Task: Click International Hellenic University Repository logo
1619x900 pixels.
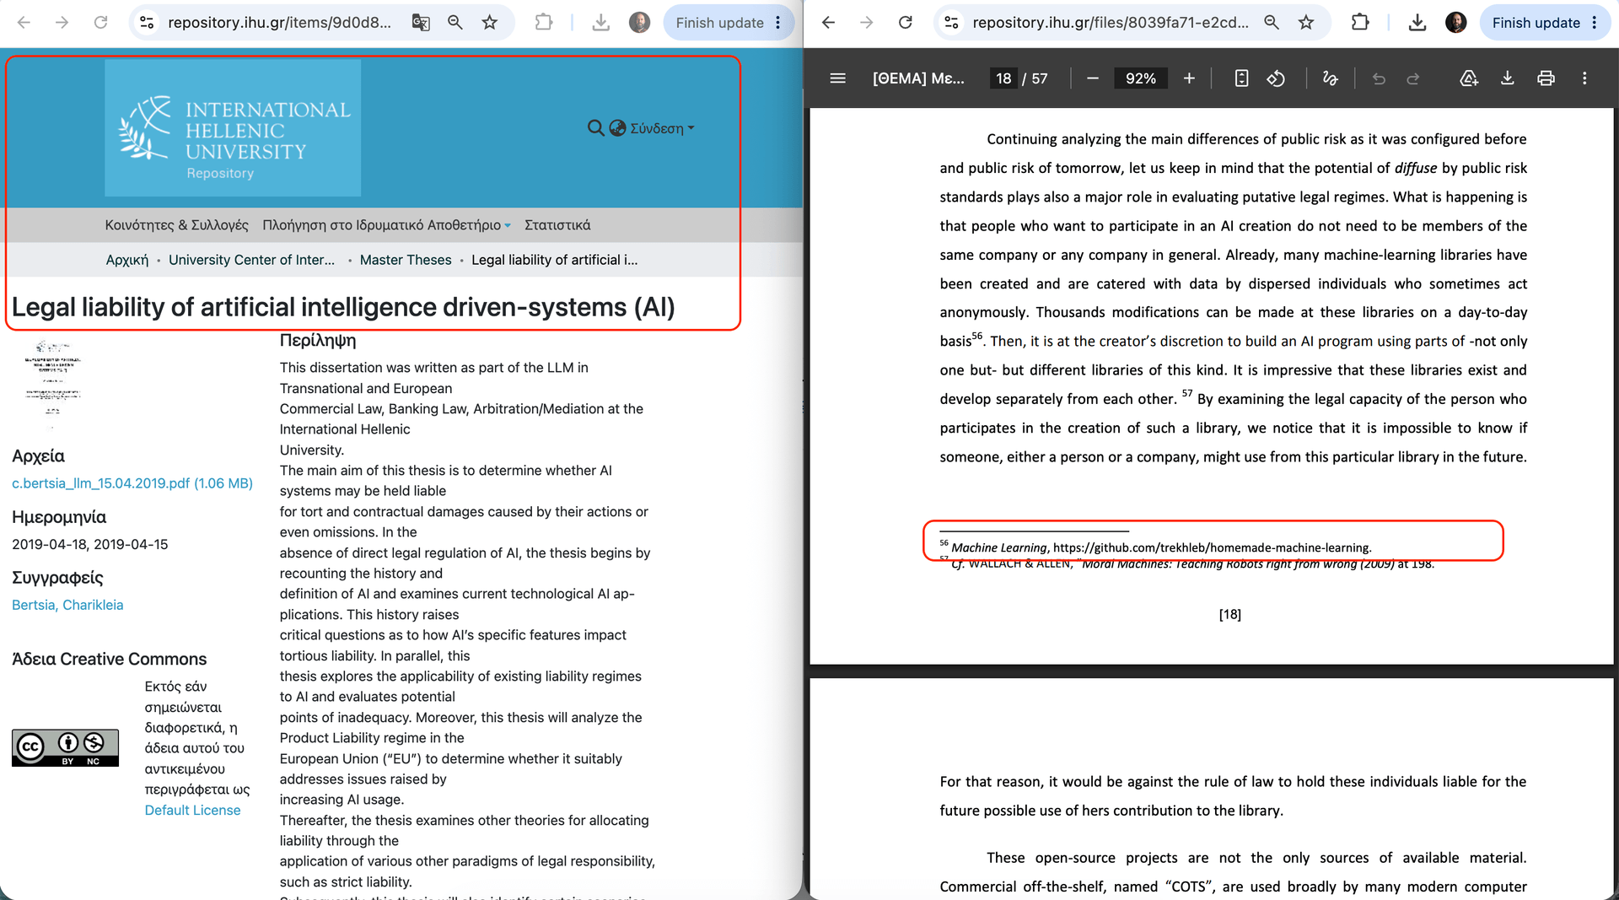Action: click(x=233, y=127)
